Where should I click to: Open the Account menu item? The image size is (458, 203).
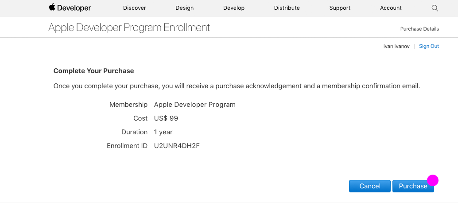click(391, 8)
